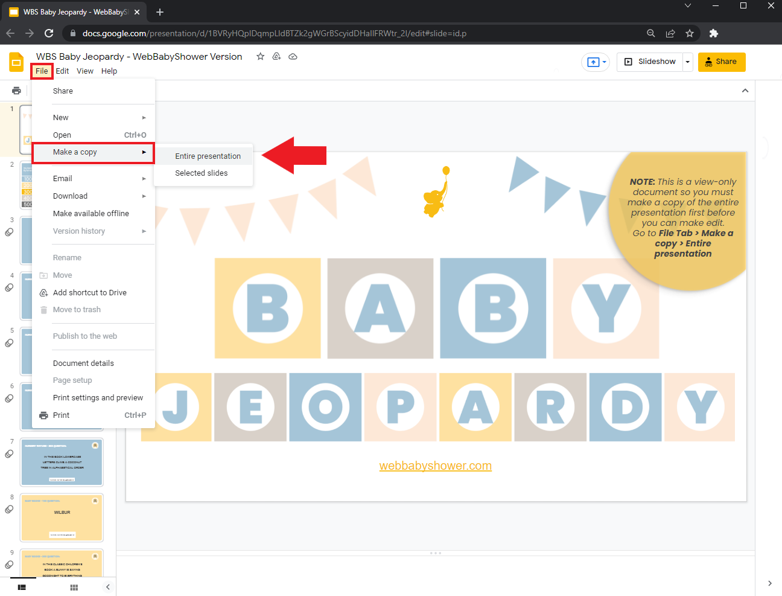Expand the Email submenu
Image resolution: width=782 pixels, height=596 pixels.
tap(94, 179)
